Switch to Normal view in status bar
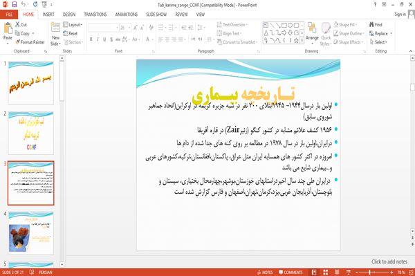Screen dimensions: 415x276 tap(314, 272)
